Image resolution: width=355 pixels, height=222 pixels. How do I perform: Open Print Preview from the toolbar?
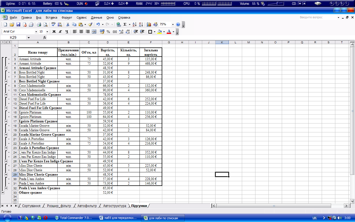tap(45, 24)
